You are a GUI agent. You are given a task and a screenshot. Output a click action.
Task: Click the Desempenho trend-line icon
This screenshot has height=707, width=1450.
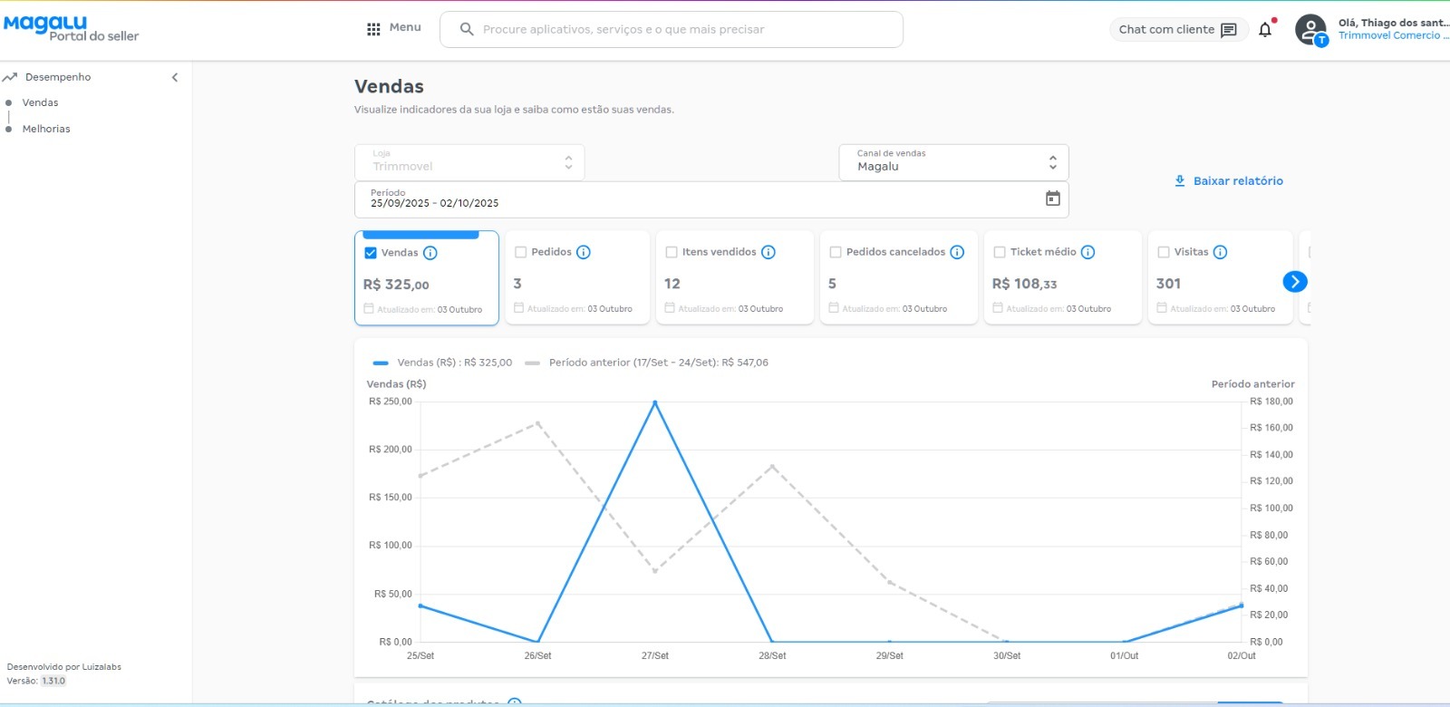(x=10, y=77)
